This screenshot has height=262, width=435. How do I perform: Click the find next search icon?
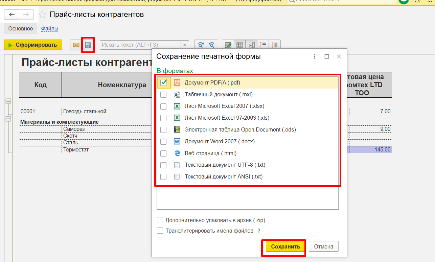[201, 45]
